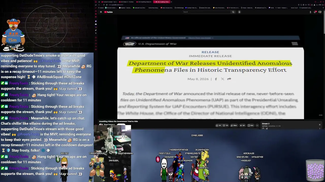Viewport: 325px width, 182px height.
Task: Open TikTok in the browser sidebar
Action: coord(96,30)
